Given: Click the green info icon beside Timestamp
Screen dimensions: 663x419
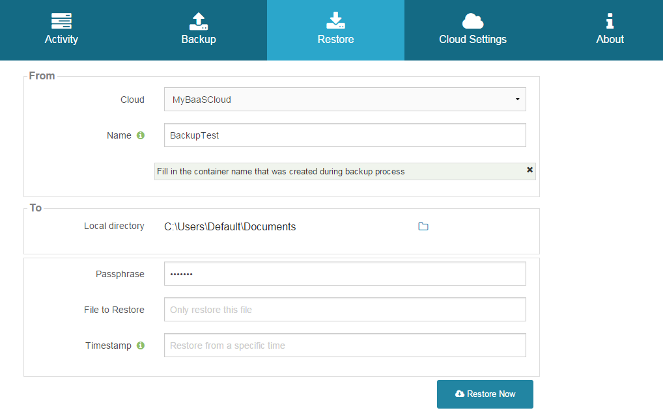Looking at the screenshot, I should tap(140, 345).
